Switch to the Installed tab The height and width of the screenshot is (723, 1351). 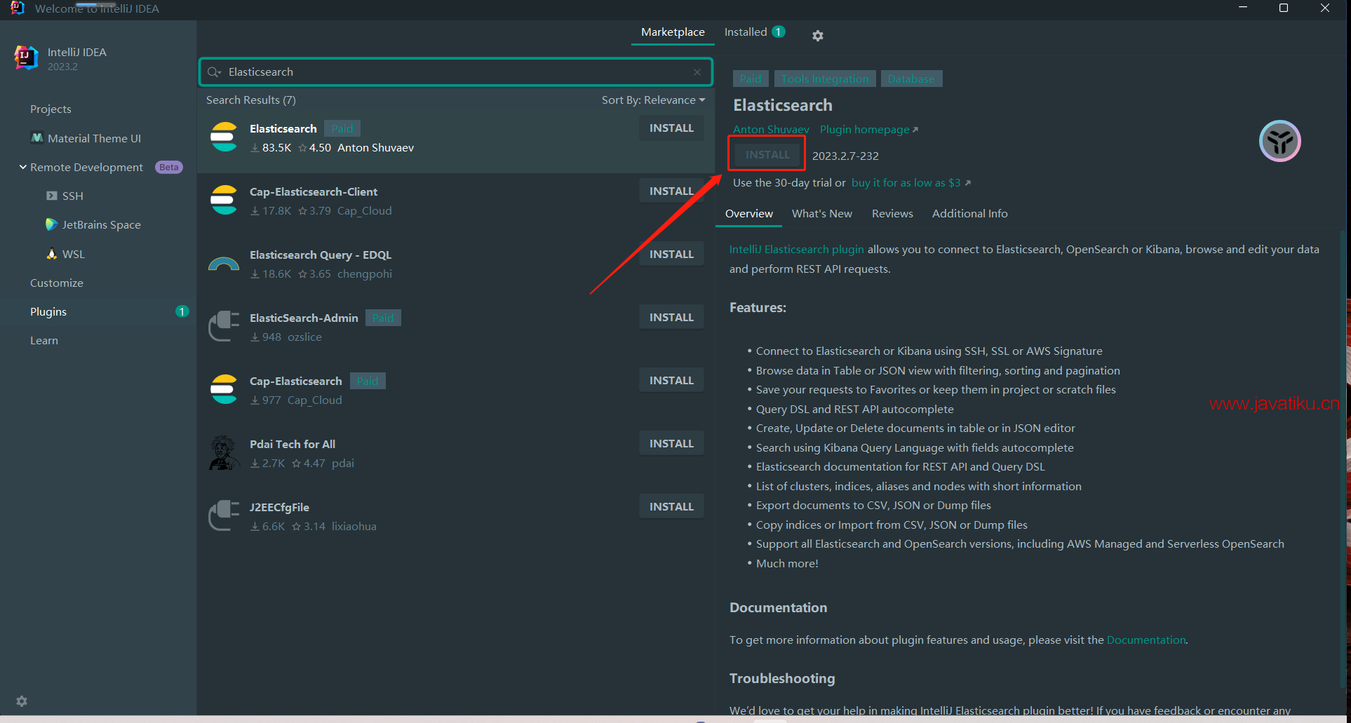pos(746,32)
